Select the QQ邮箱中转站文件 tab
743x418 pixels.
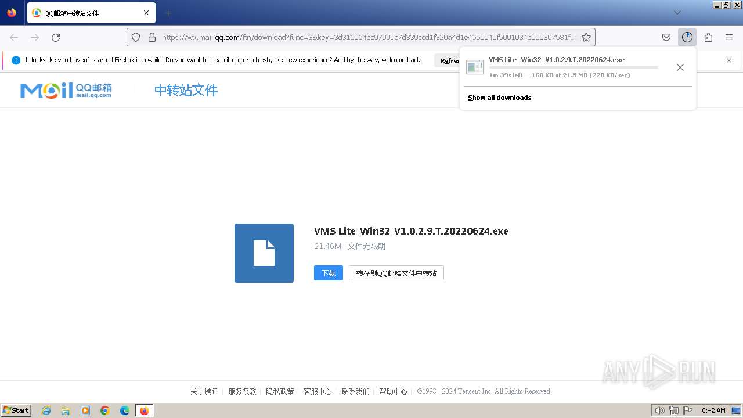91,13
